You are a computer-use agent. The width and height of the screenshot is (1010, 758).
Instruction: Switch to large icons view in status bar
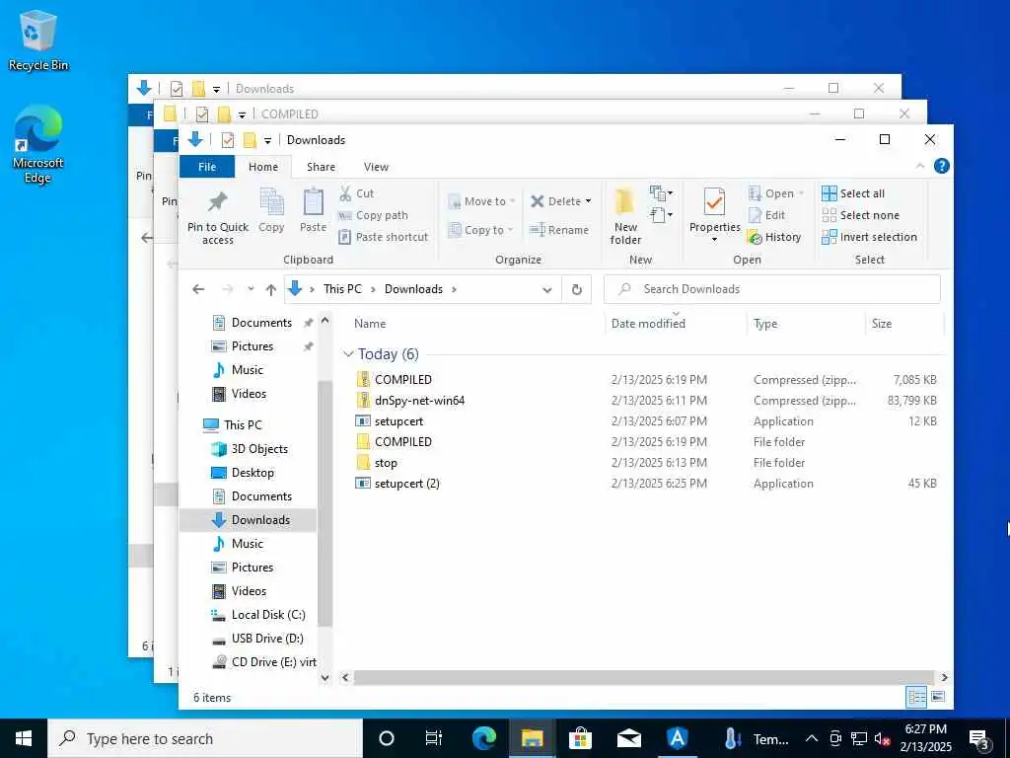(938, 697)
